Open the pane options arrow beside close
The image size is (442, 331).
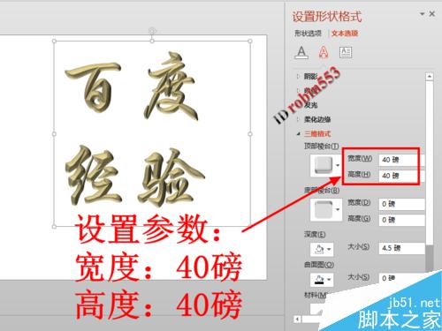tap(422, 14)
